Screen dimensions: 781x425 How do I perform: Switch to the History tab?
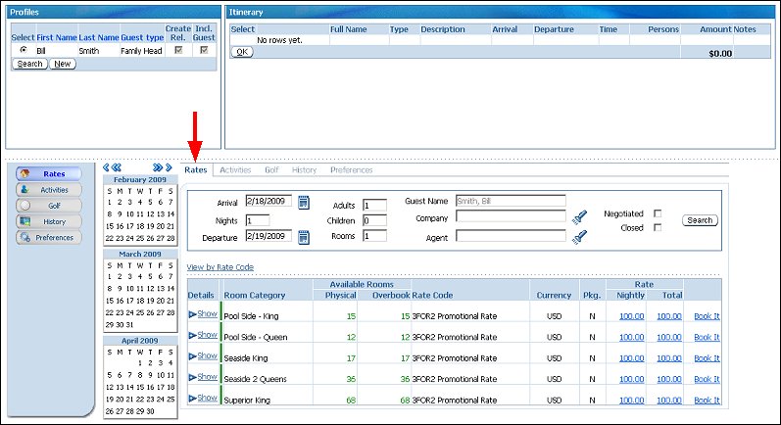pyautogui.click(x=304, y=170)
